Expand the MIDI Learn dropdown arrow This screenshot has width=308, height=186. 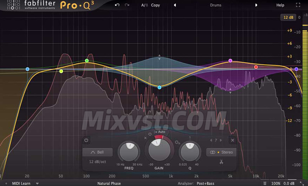[37, 184]
